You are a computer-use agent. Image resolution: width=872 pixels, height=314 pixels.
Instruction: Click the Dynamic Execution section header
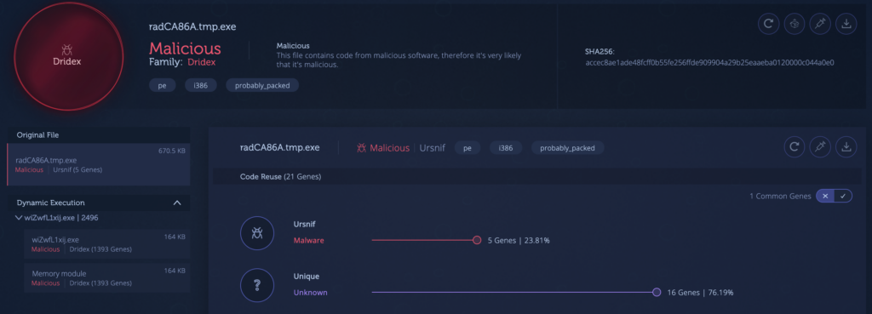coord(99,203)
